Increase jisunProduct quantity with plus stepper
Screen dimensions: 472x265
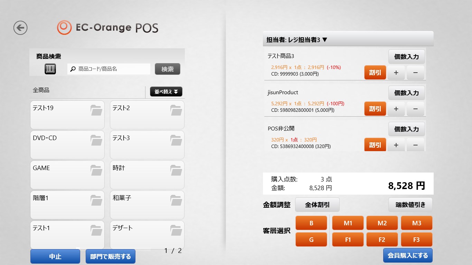coord(396,109)
